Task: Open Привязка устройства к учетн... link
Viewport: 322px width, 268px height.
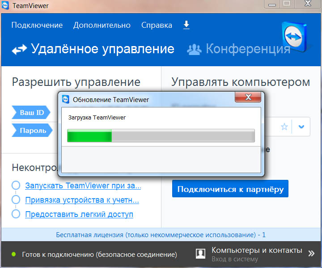Action: (82, 200)
